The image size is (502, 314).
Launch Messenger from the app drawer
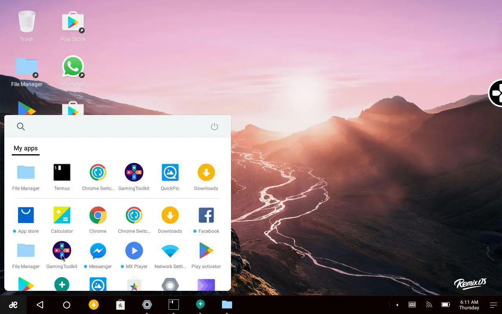point(98,250)
